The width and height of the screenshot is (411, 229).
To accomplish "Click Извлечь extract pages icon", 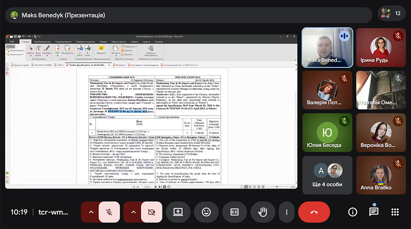I will tap(127, 54).
